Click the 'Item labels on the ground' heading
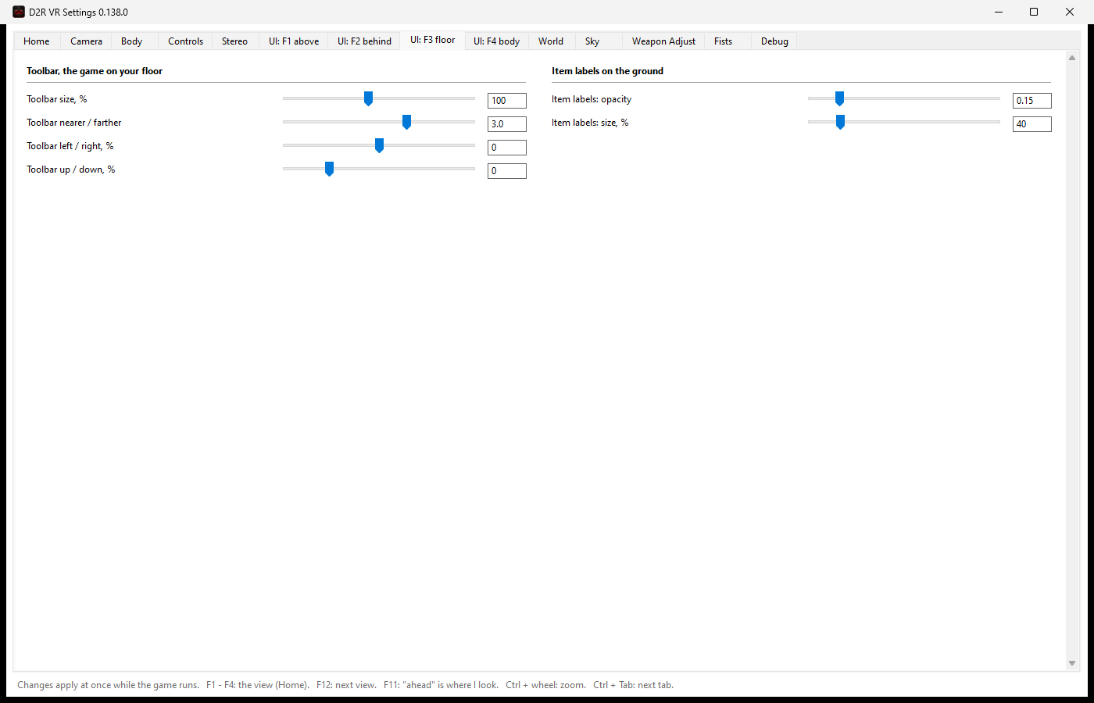The image size is (1094, 703). 607,71
